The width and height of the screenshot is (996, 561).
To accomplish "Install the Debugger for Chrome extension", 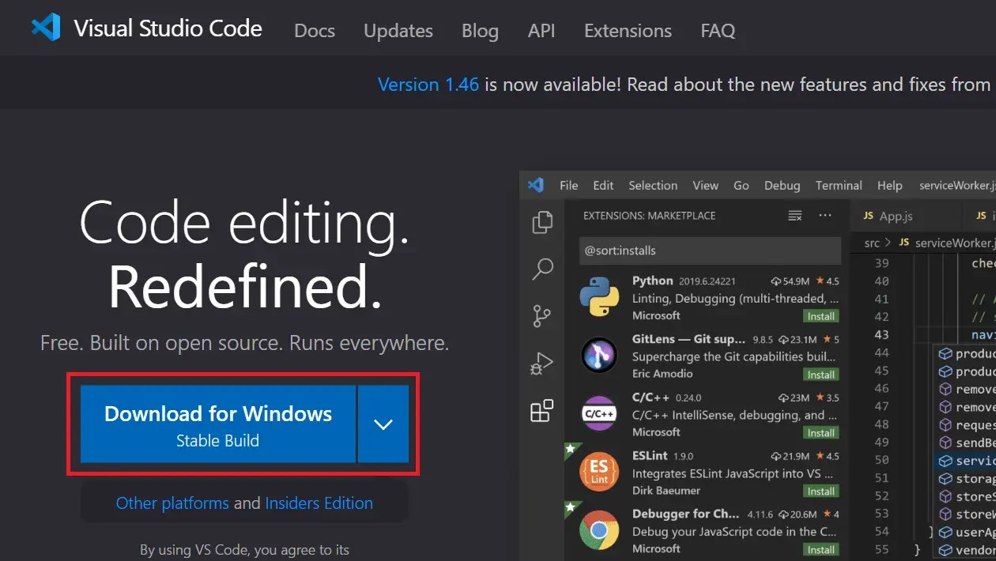I will [821, 550].
